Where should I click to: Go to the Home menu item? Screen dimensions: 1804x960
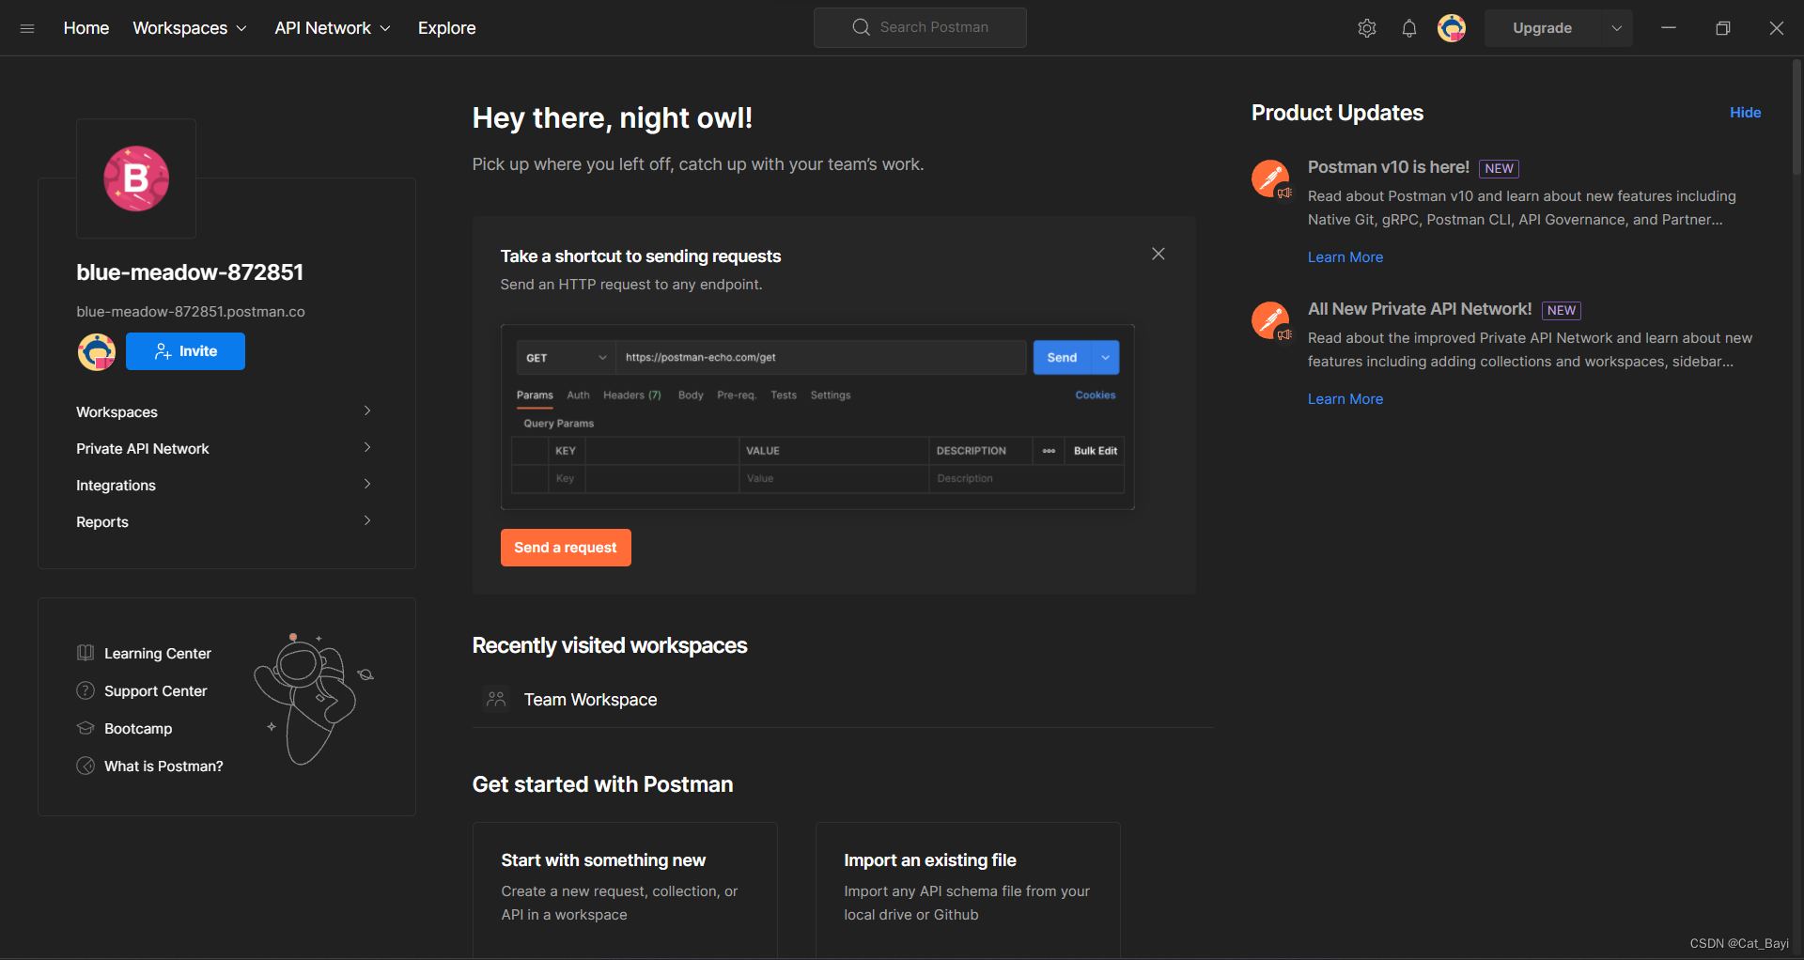[x=86, y=28]
